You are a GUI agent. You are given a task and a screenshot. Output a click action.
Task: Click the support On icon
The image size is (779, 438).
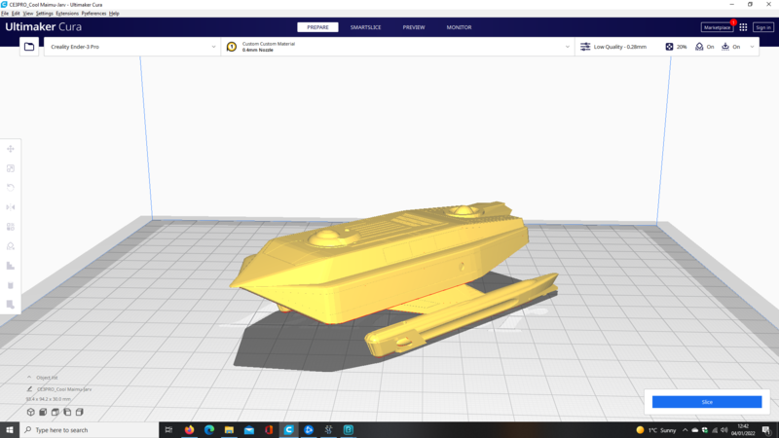point(699,47)
